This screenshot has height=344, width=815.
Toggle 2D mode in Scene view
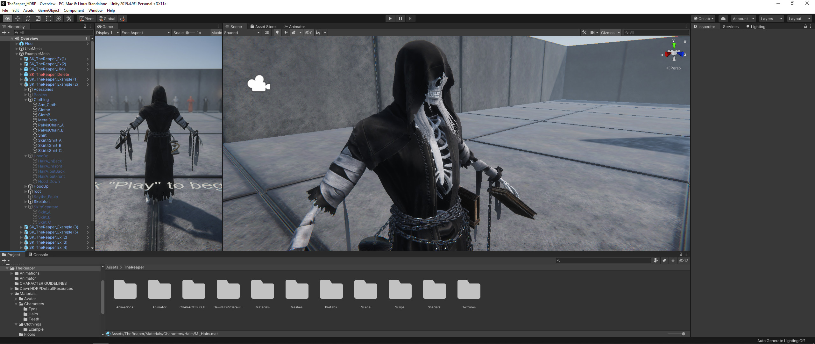[267, 32]
